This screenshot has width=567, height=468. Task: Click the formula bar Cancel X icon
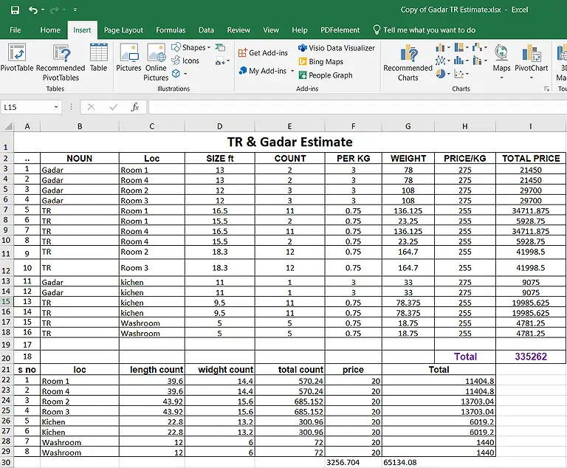point(91,107)
